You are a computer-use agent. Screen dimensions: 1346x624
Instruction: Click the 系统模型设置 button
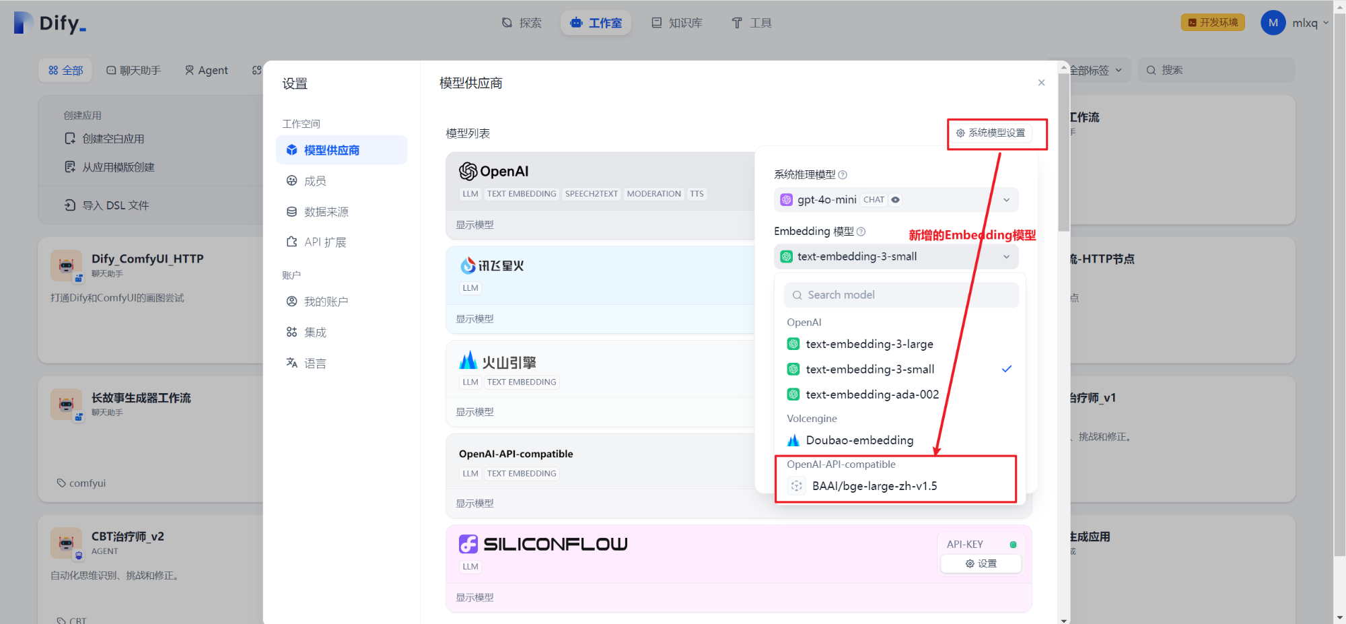[x=995, y=133]
